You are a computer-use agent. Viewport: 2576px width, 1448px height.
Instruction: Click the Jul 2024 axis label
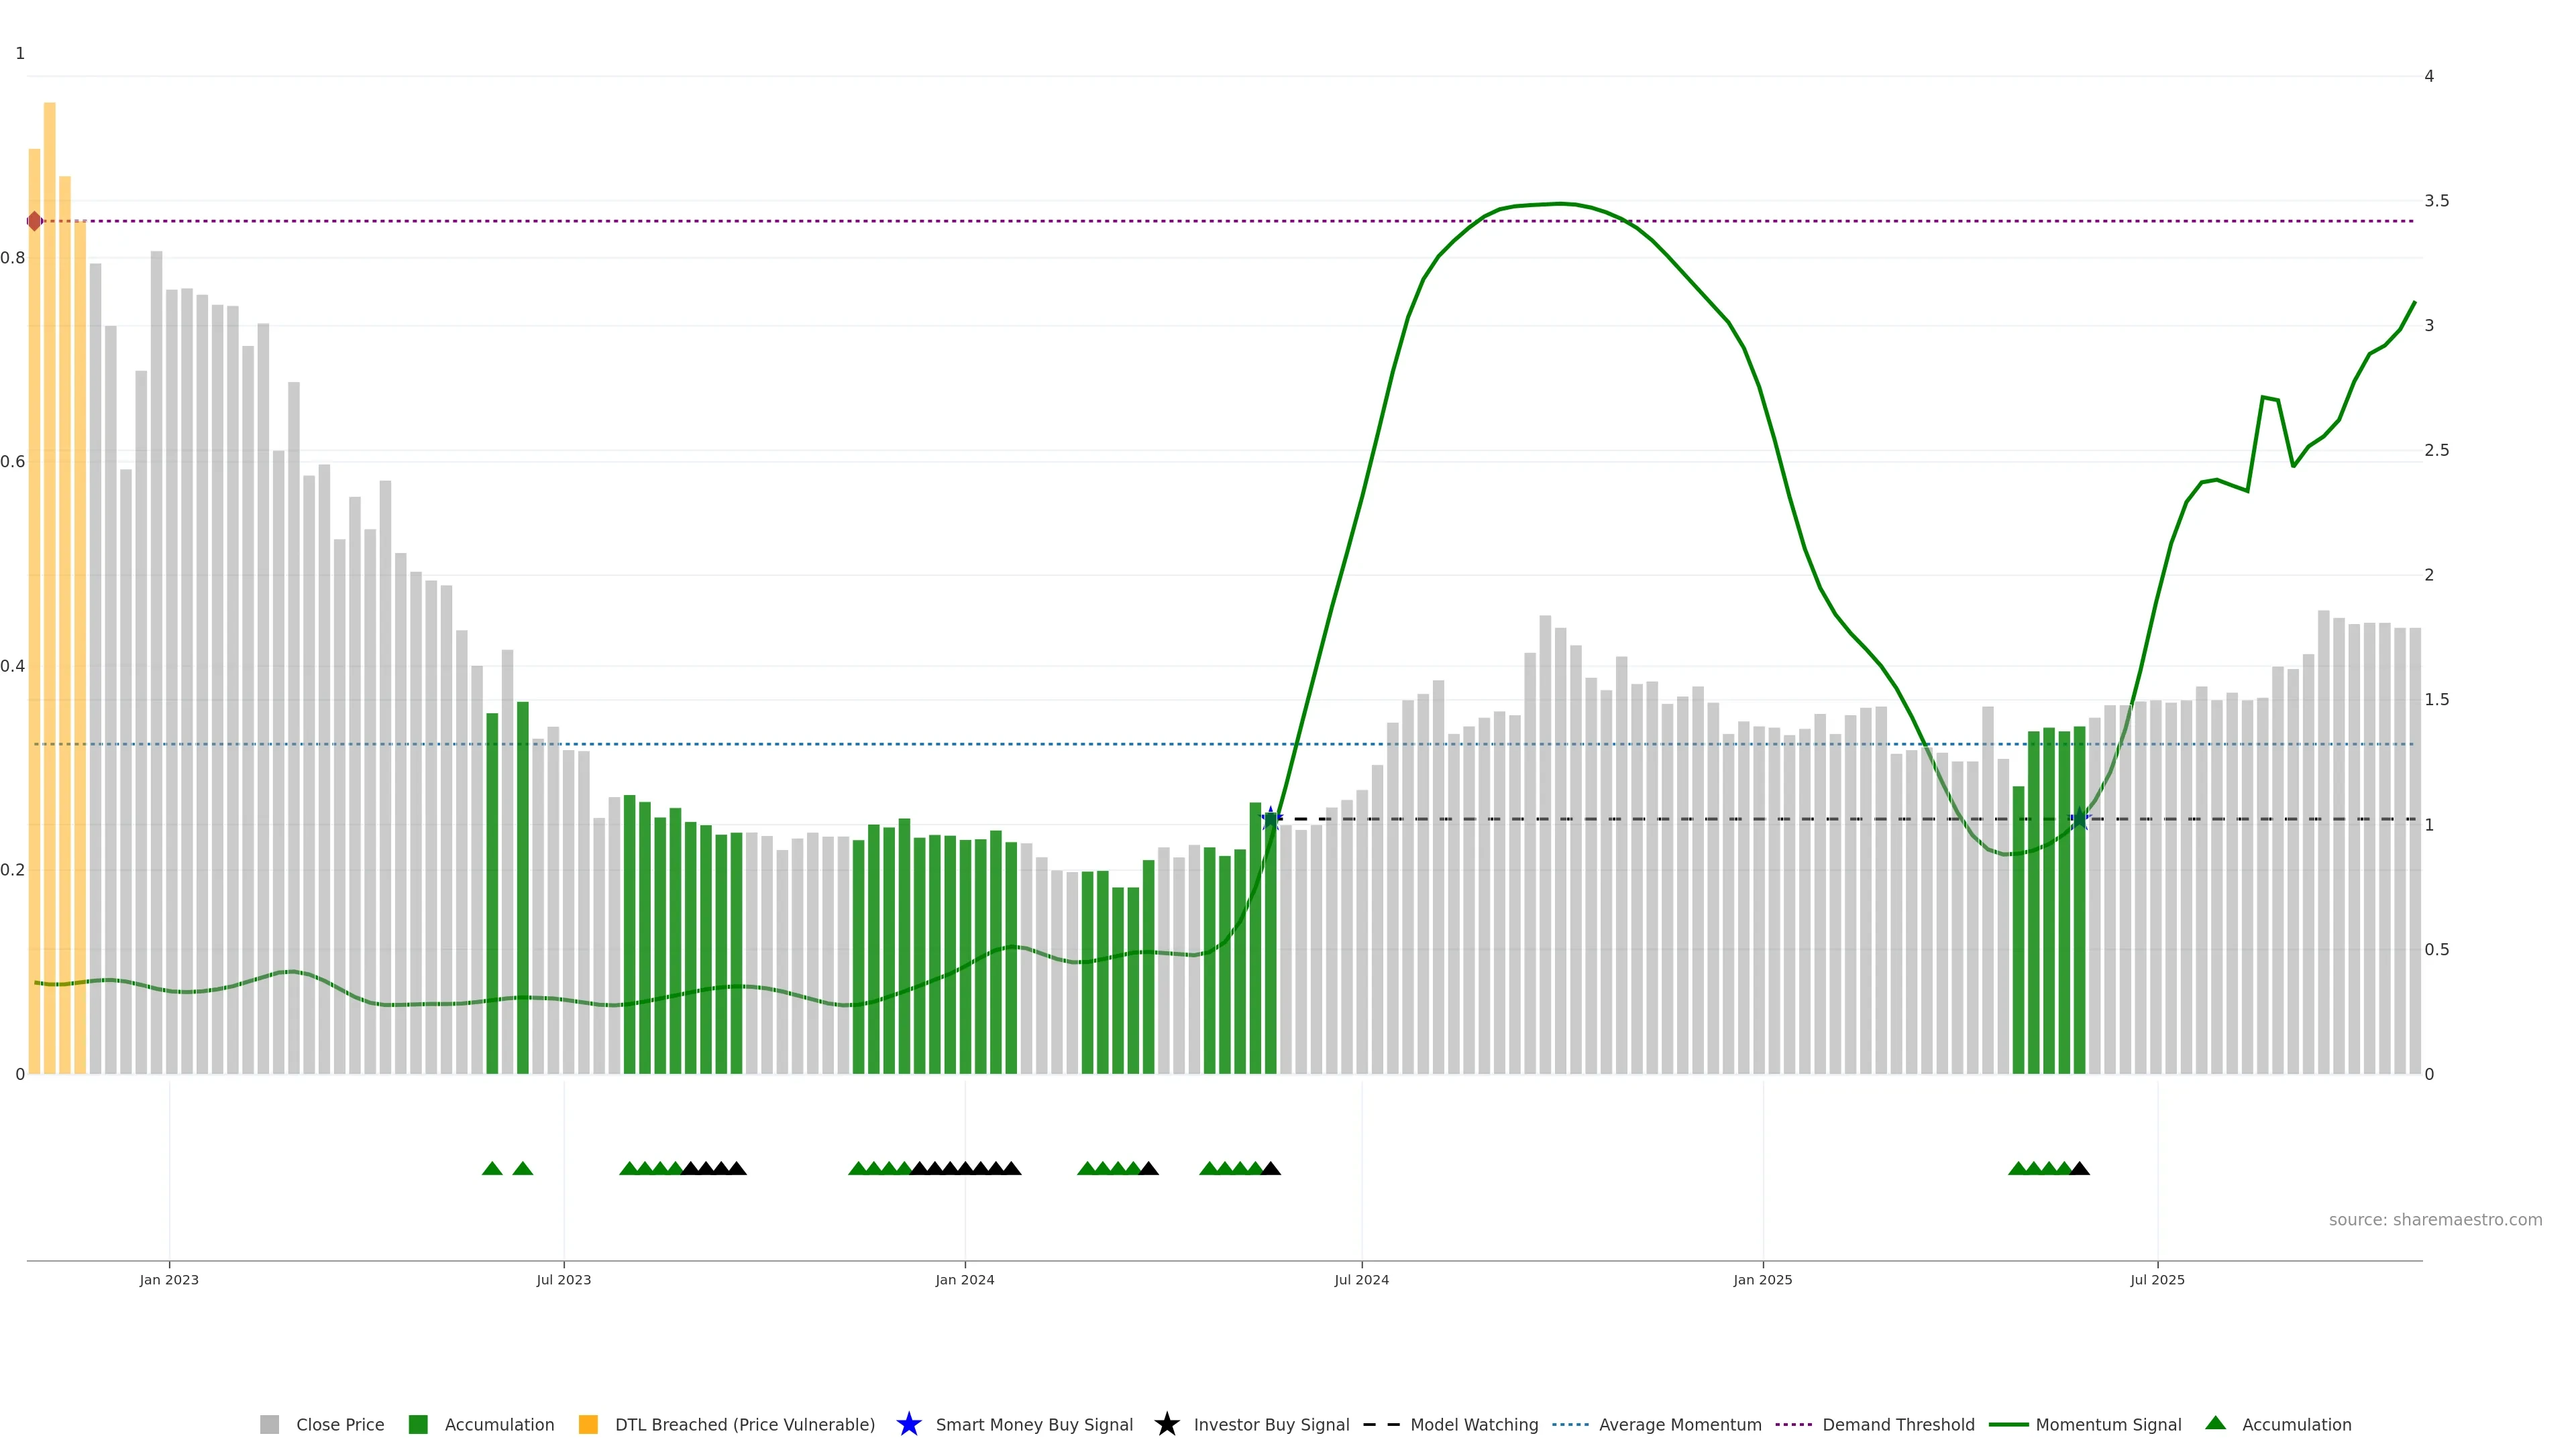pyautogui.click(x=1361, y=1279)
